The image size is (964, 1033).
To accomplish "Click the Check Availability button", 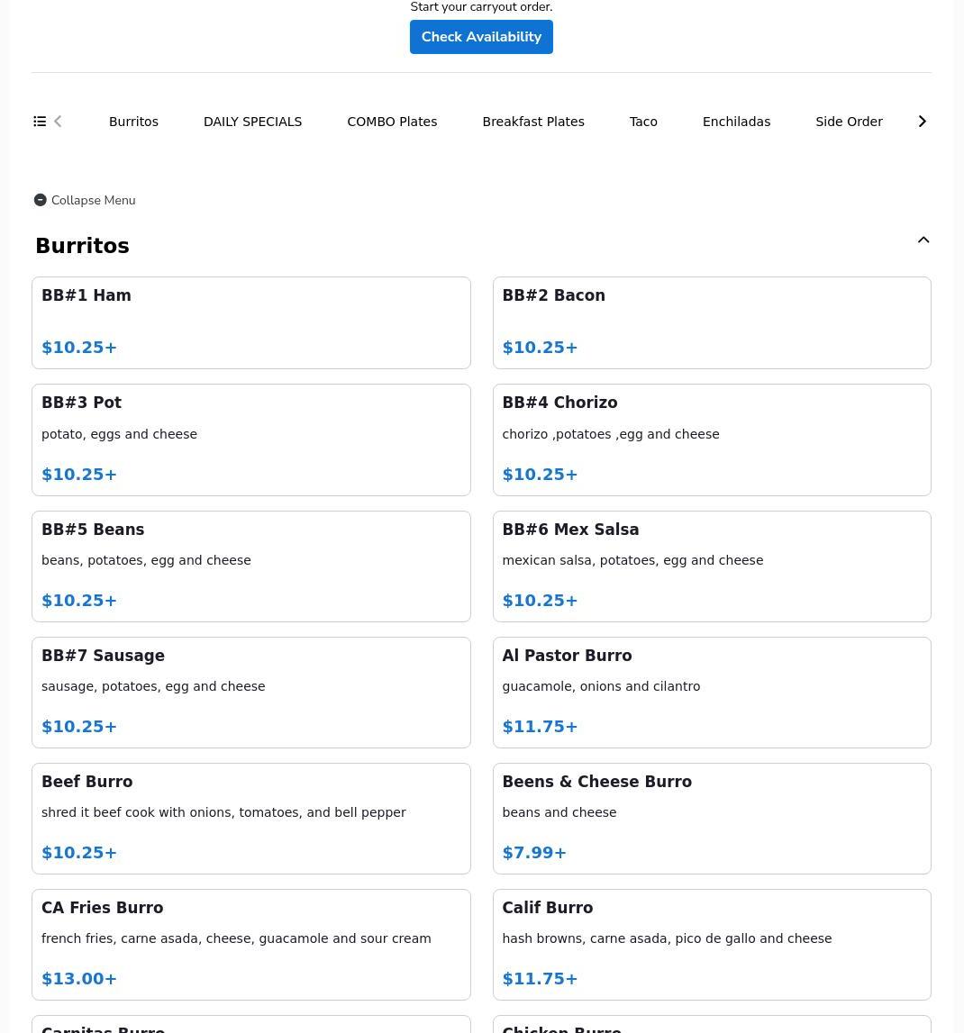I will (x=481, y=37).
